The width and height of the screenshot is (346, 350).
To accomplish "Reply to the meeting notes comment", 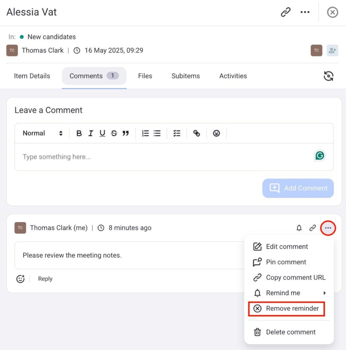I will click(45, 279).
